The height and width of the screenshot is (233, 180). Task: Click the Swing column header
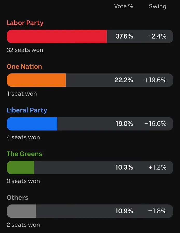pyautogui.click(x=157, y=6)
